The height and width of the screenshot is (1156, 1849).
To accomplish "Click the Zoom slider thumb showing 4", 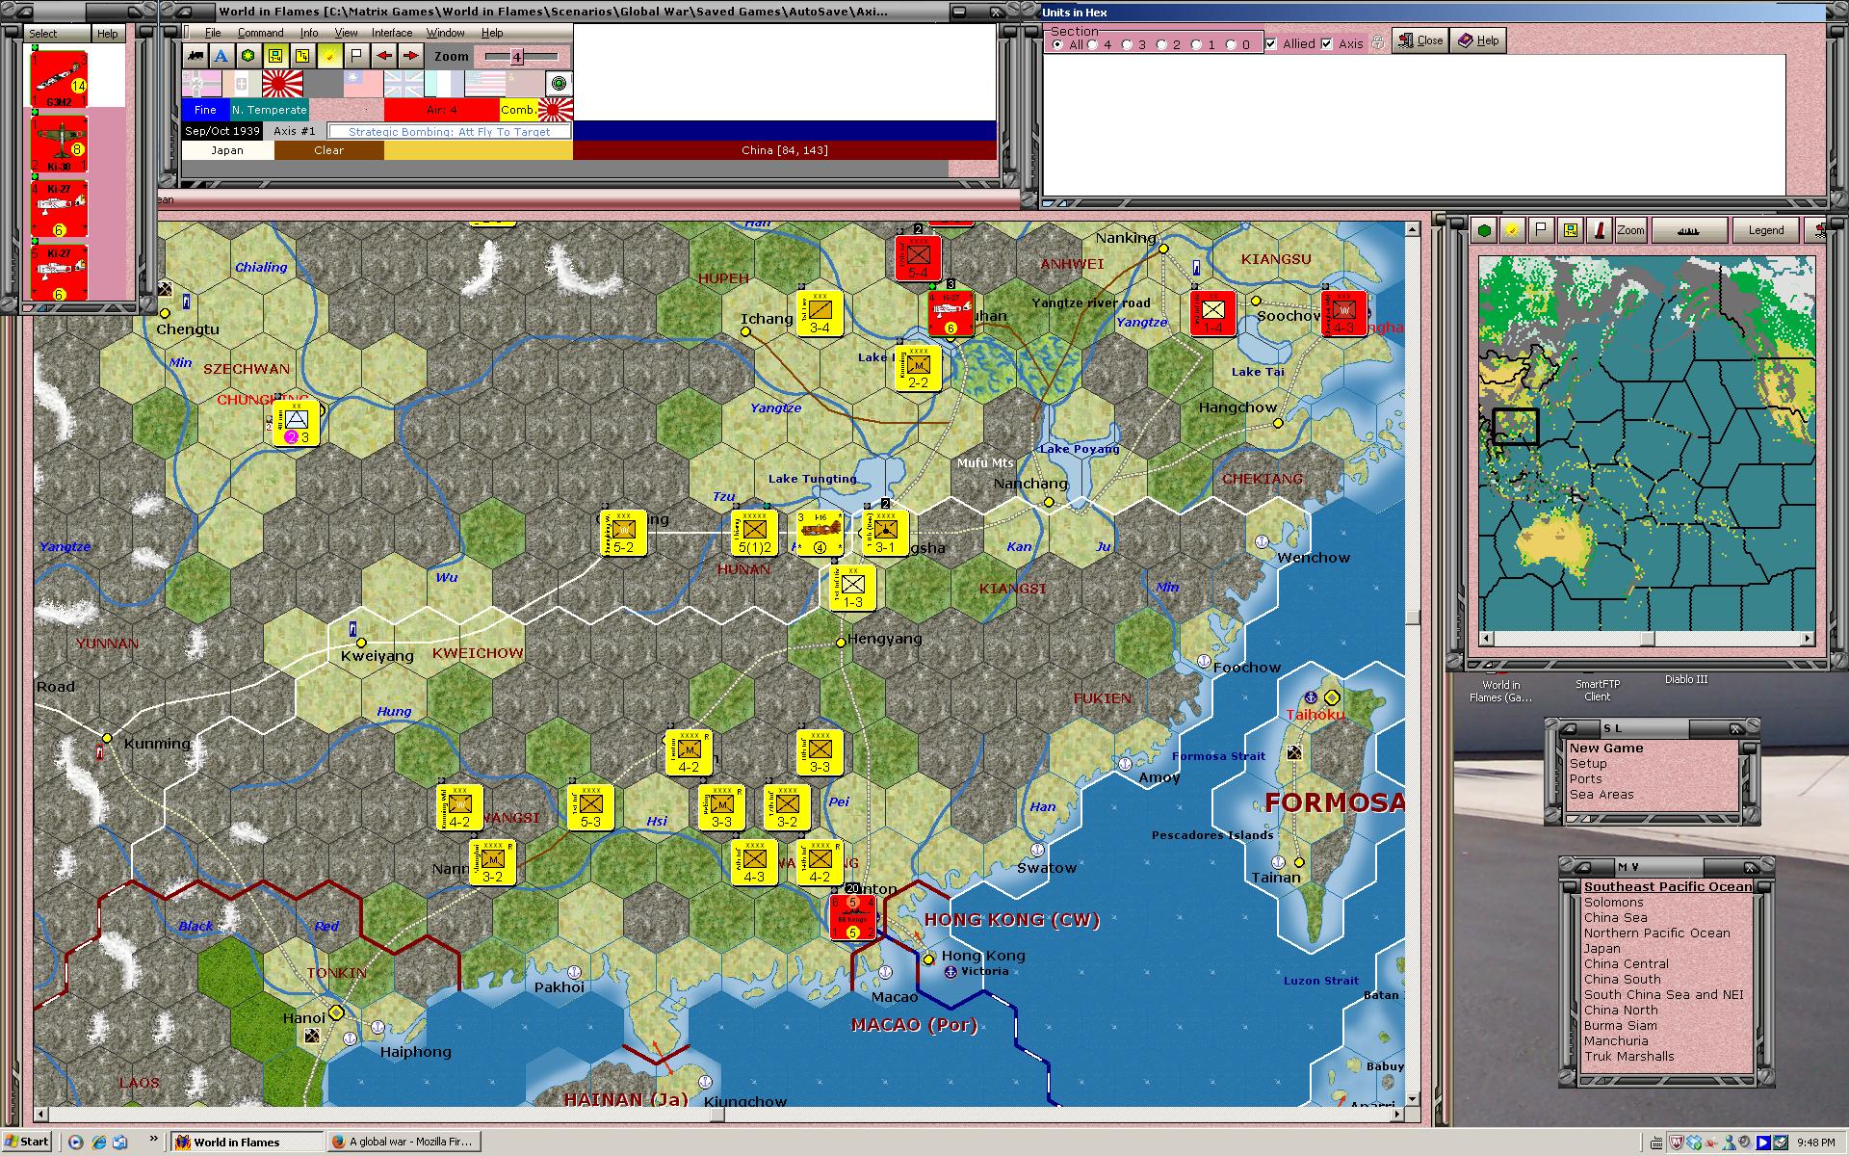I will (516, 57).
